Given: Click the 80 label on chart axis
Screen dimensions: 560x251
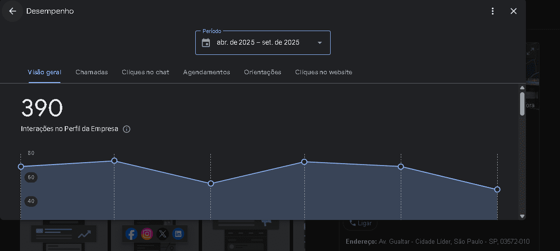Looking at the screenshot, I should [x=31, y=153].
